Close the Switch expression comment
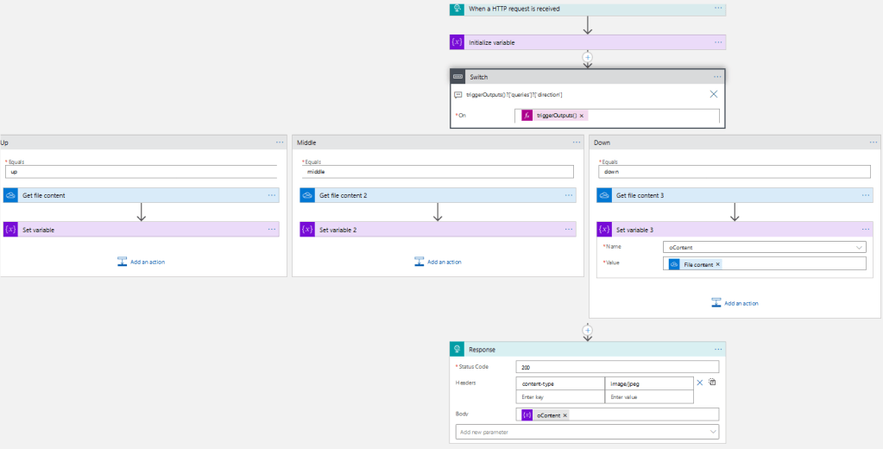This screenshot has width=883, height=449. coord(714,94)
